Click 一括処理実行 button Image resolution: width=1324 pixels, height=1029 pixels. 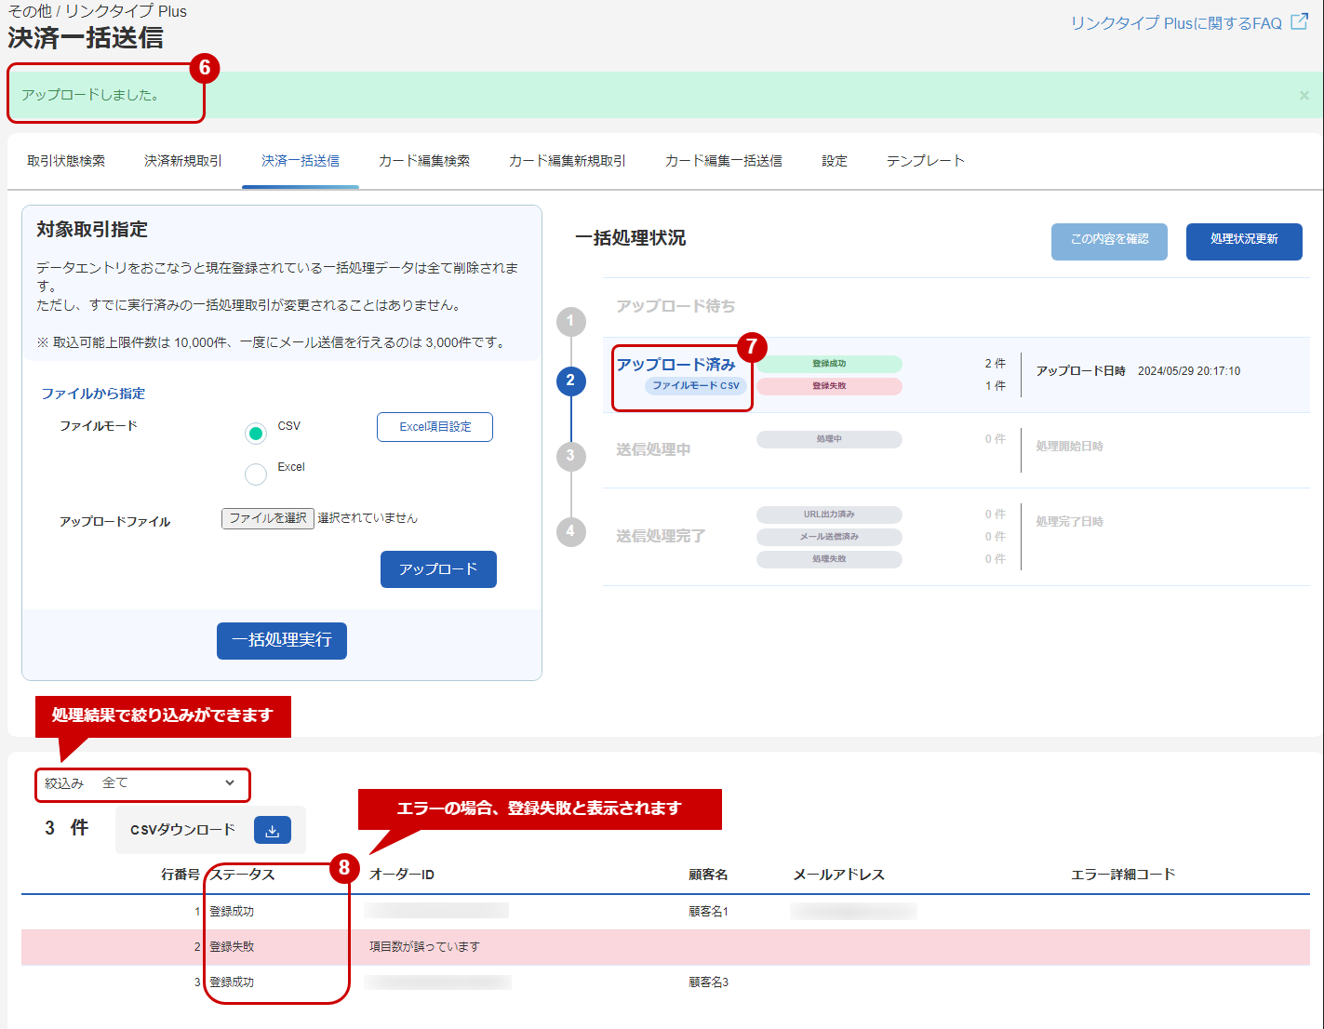(282, 641)
